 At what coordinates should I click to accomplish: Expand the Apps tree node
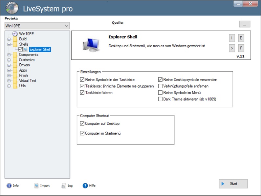[9, 70]
